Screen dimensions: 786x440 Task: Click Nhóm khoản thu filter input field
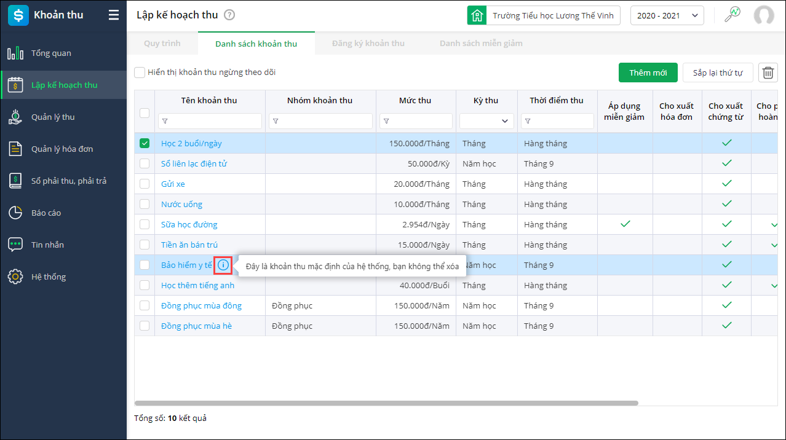coord(320,121)
